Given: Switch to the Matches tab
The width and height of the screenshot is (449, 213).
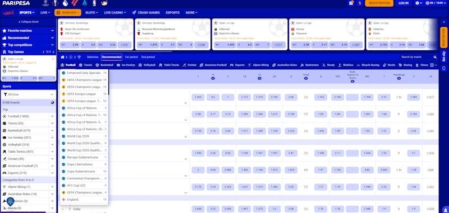Looking at the screenshot, I should (x=93, y=57).
